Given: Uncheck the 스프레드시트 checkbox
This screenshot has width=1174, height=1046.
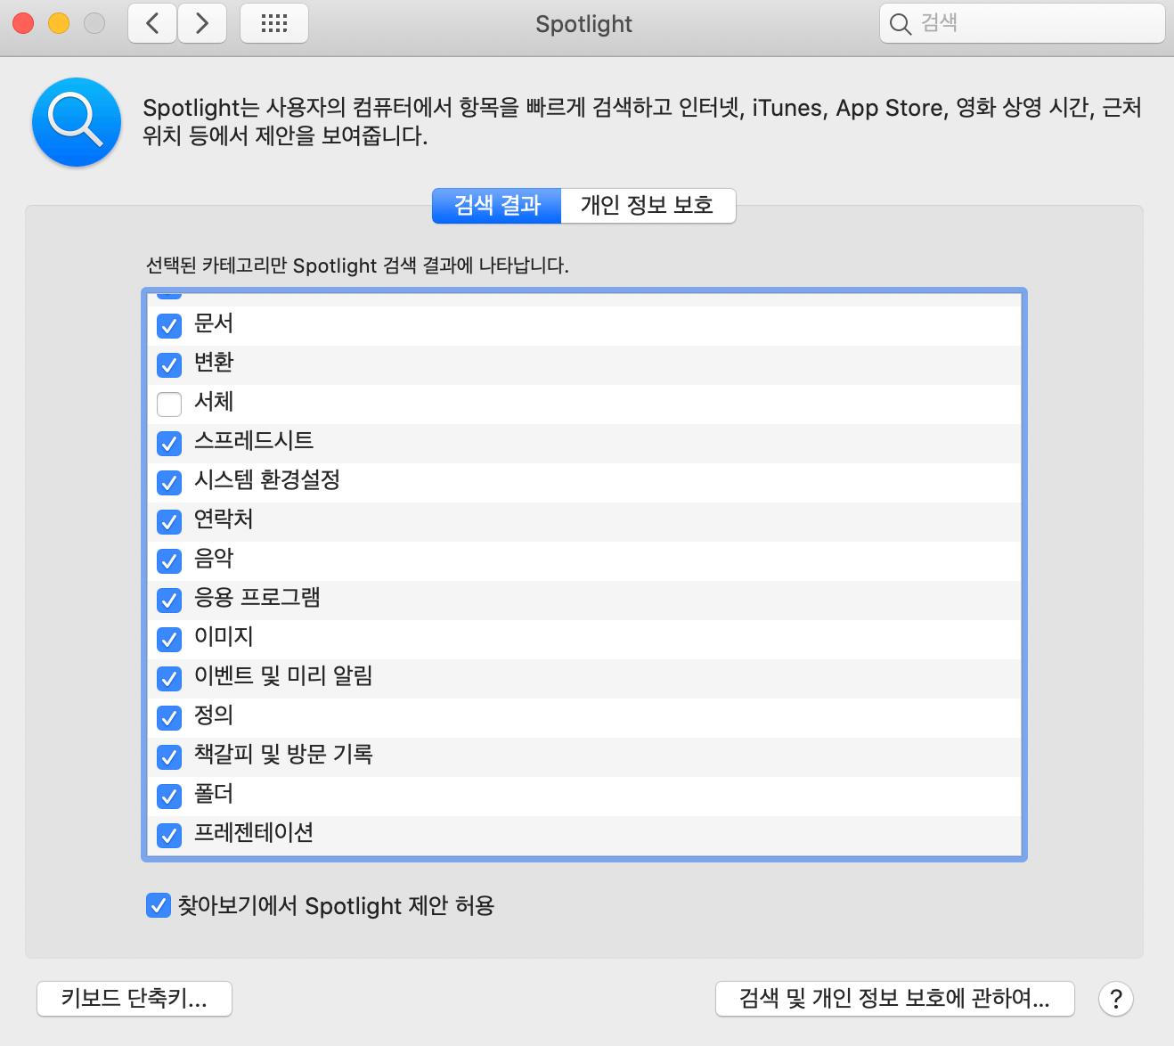Looking at the screenshot, I should pos(169,443).
